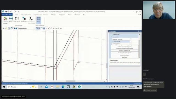Switch input language 'ENG' in tray
176x99 pixels.
(126, 87)
